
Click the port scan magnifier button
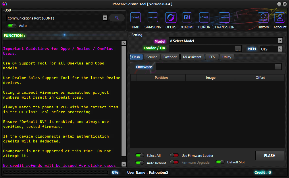117,18
